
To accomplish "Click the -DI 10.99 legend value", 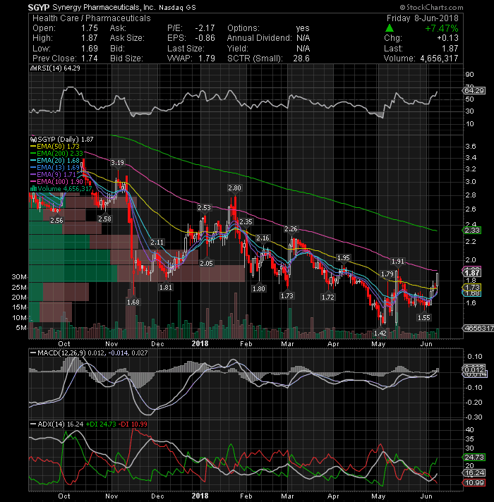I will point(133,424).
